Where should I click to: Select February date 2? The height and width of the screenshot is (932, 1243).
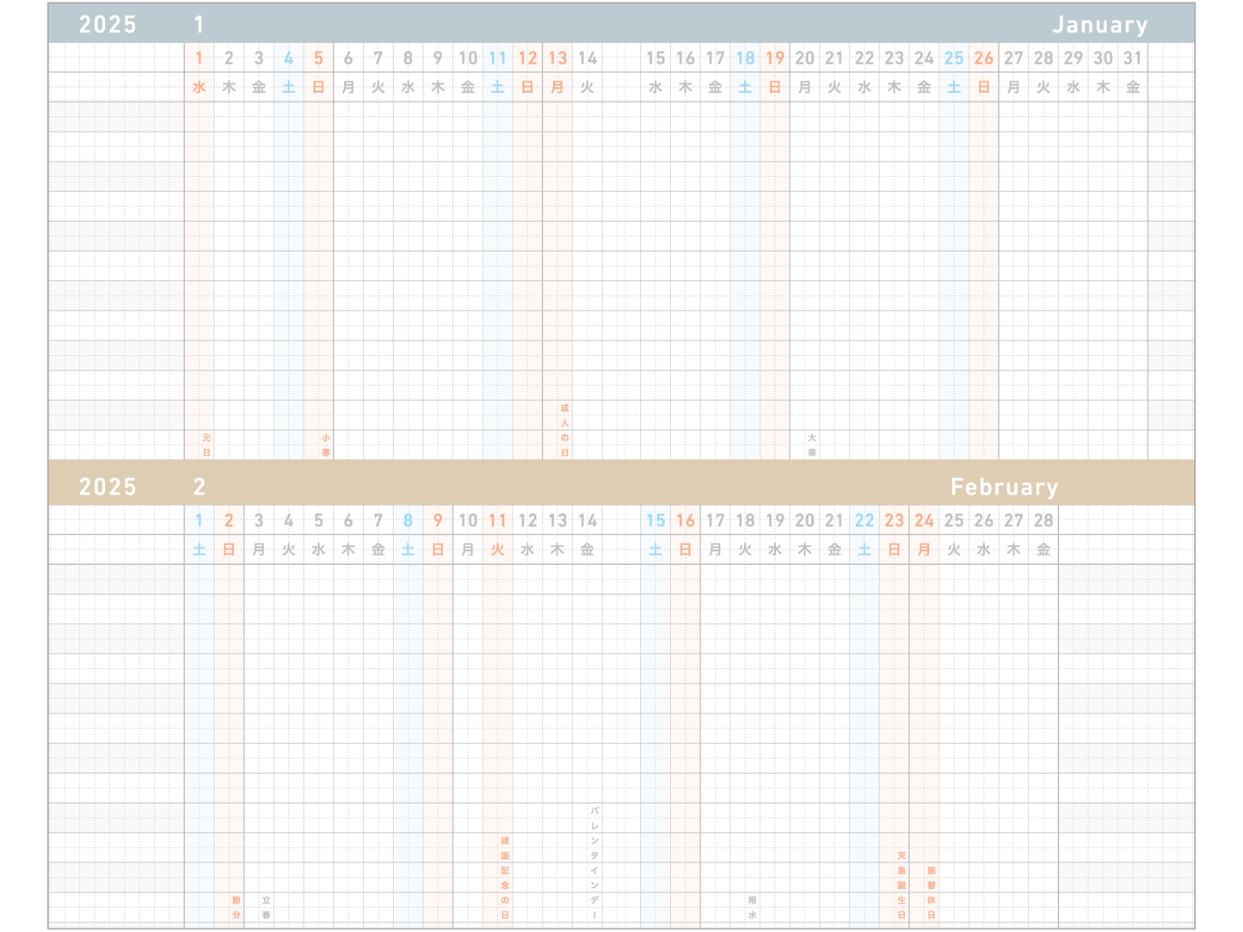229,521
